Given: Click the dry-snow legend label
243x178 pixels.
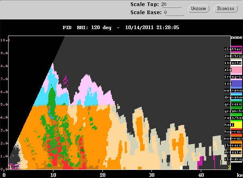Looking at the screenshot, I should (x=233, y=97).
